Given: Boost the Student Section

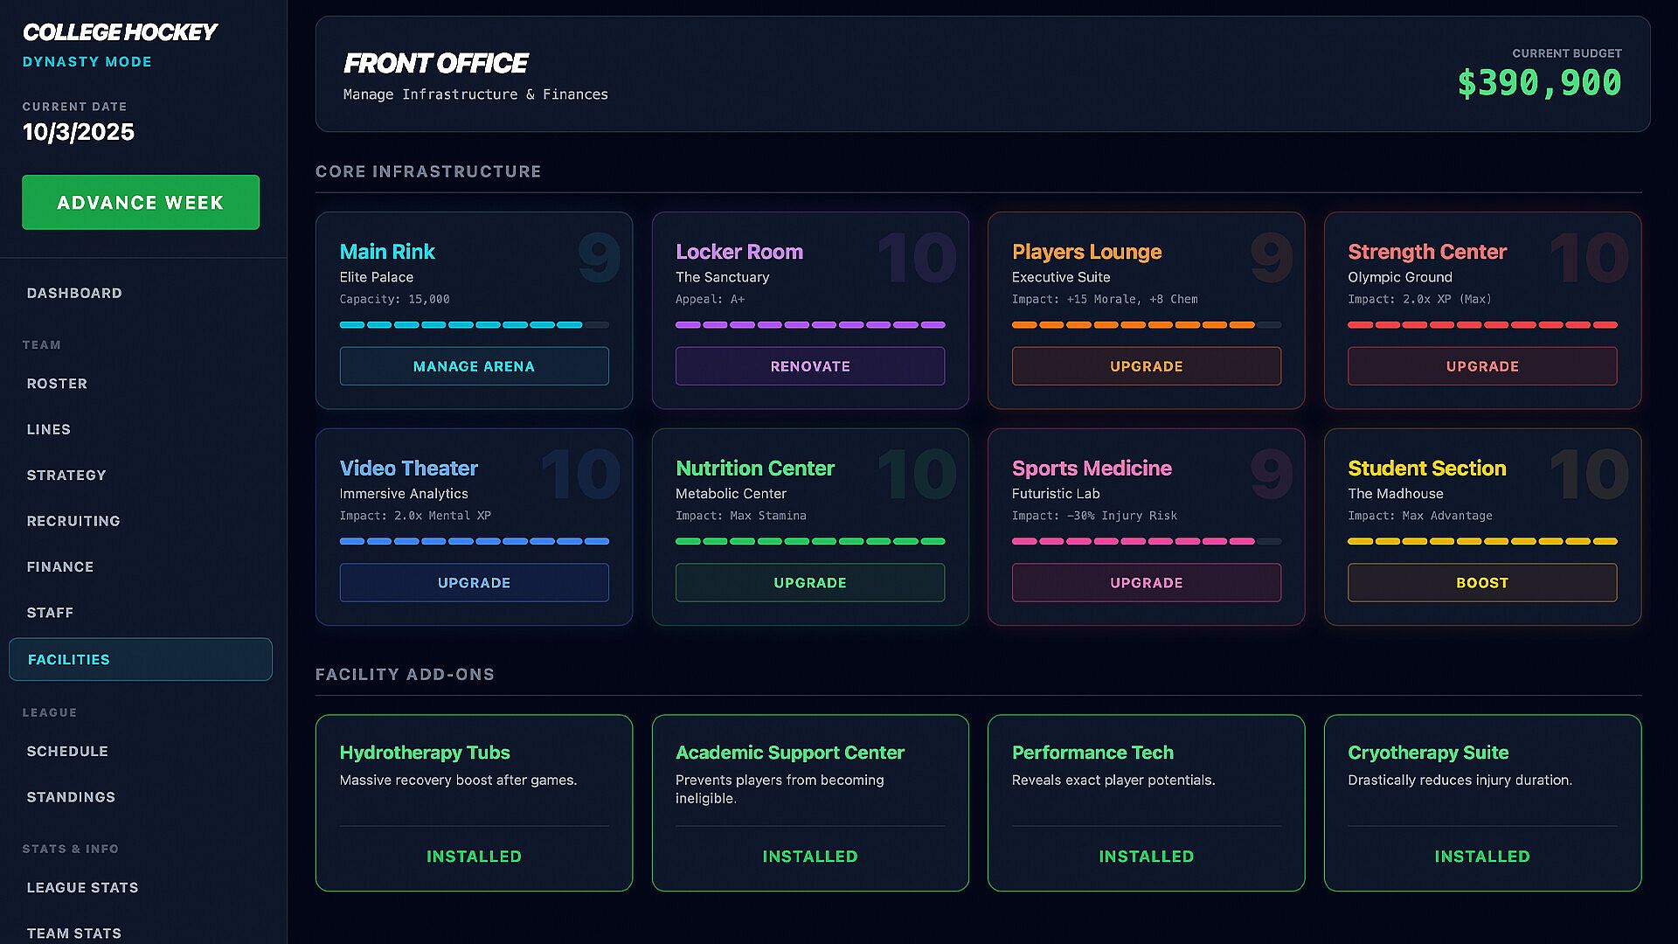Looking at the screenshot, I should [1481, 582].
